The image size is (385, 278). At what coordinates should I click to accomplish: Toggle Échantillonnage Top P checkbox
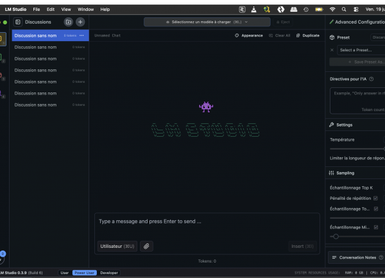click(x=376, y=209)
